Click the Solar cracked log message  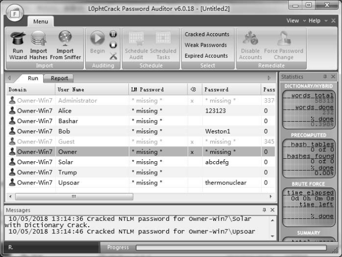(128, 222)
